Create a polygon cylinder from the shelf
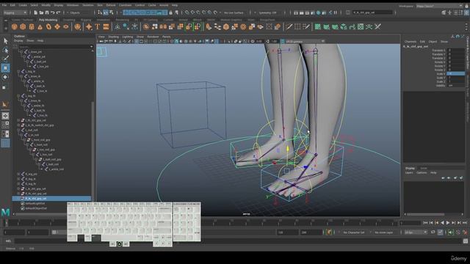Viewport: 470px width, 264px height. 32,27
